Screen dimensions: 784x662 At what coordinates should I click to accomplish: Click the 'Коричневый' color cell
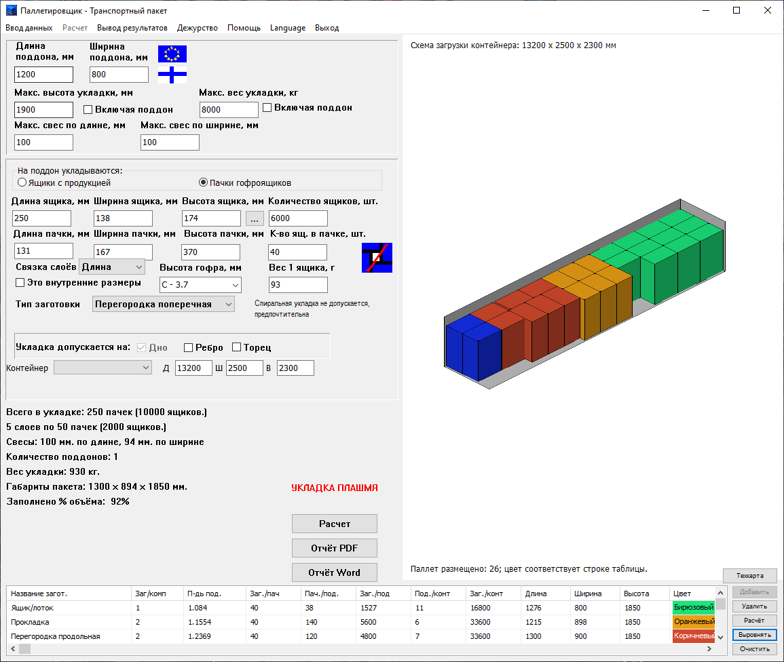coord(694,636)
